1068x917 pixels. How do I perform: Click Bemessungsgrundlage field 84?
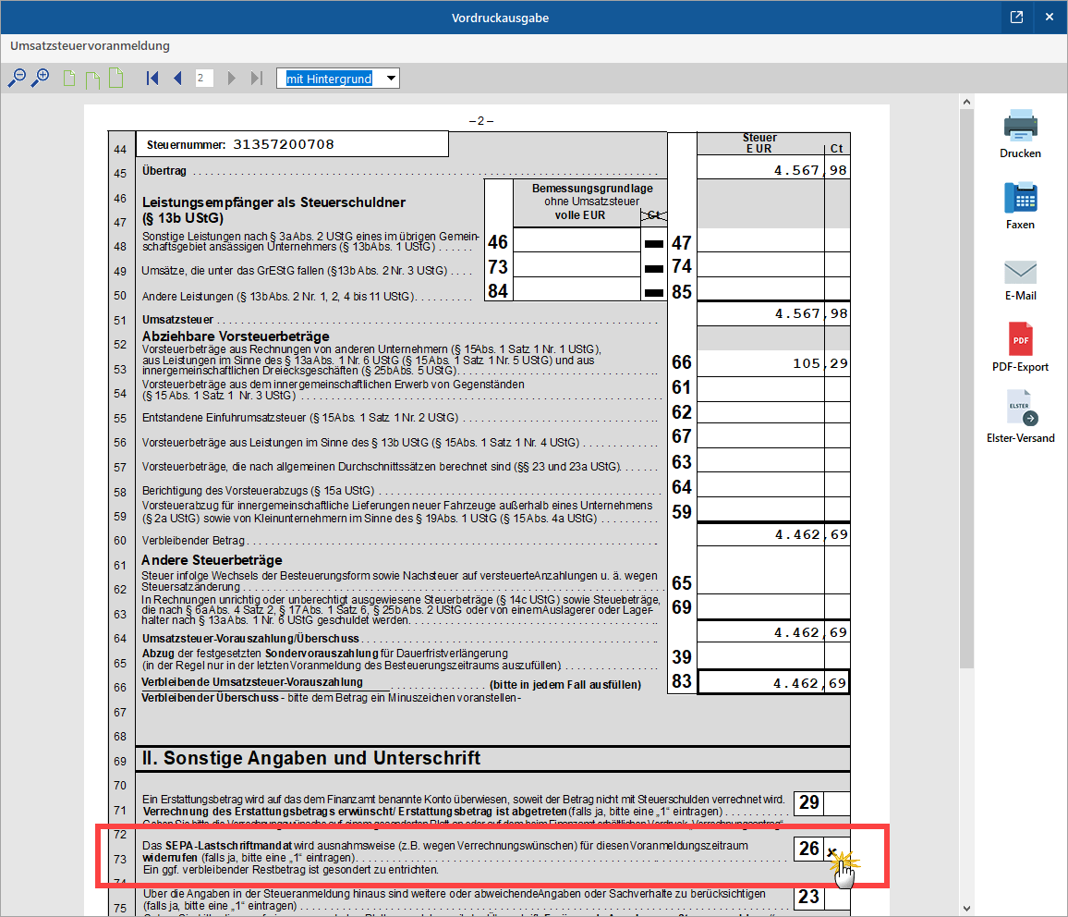pyautogui.click(x=576, y=289)
